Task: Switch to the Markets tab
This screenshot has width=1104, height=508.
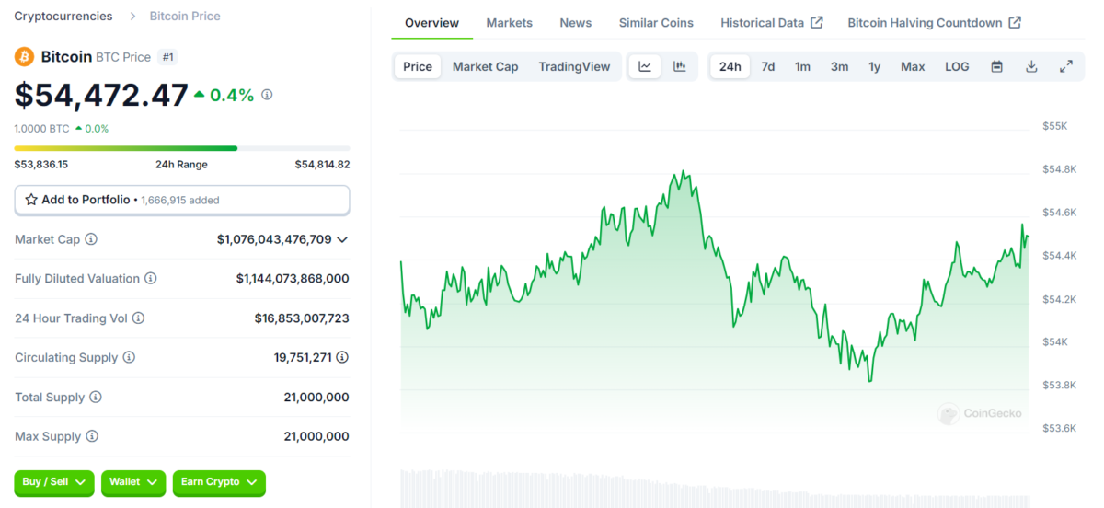Action: pos(509,23)
